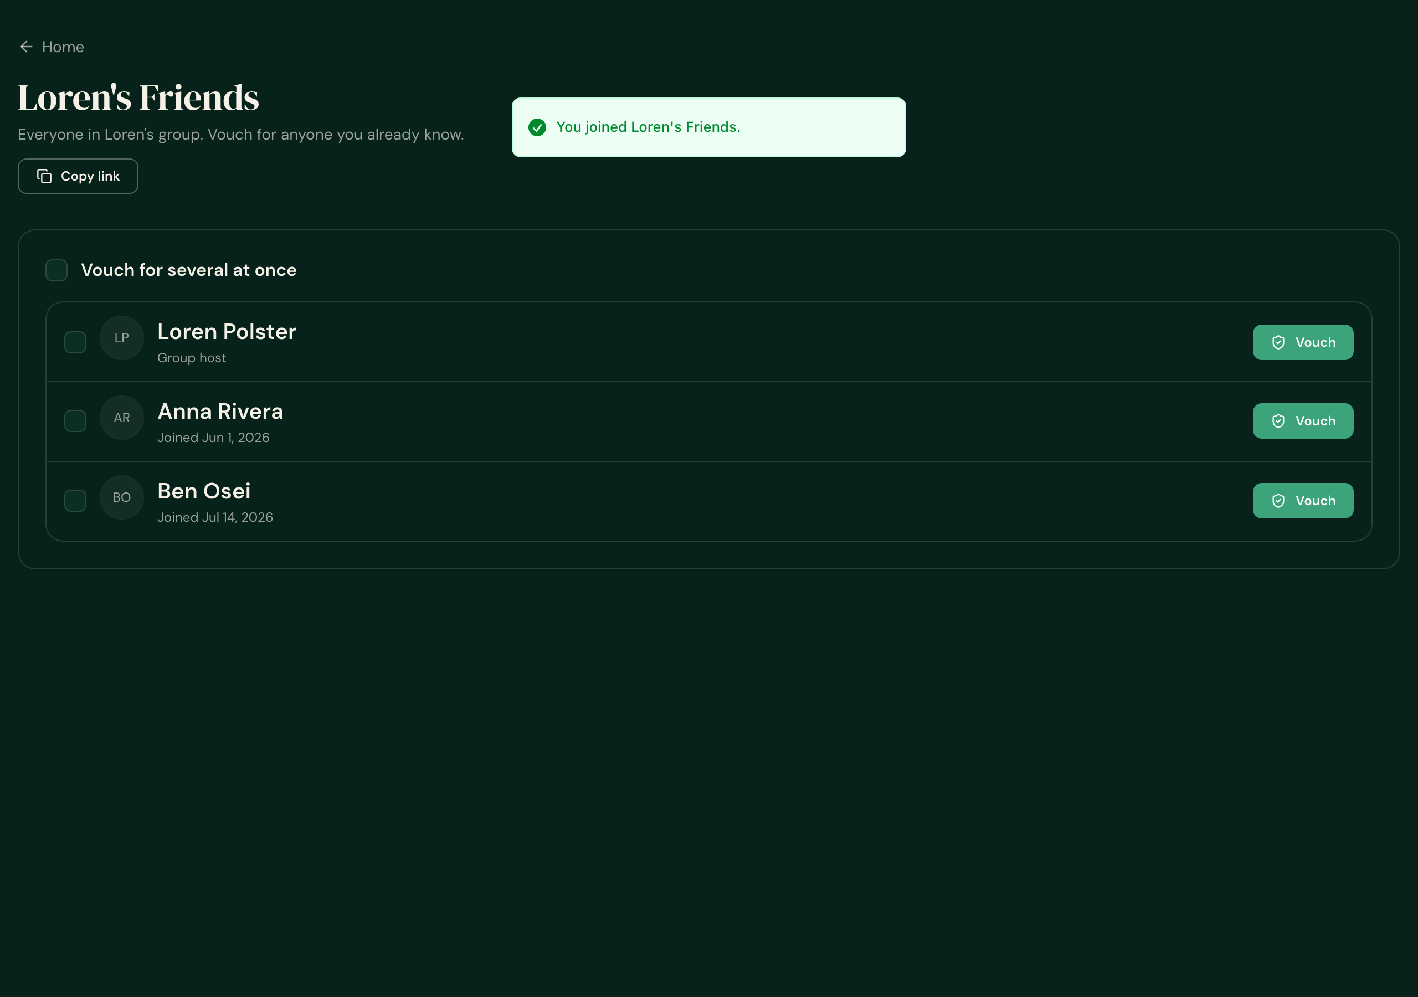Click the green checkmark icon in the toast

(537, 127)
